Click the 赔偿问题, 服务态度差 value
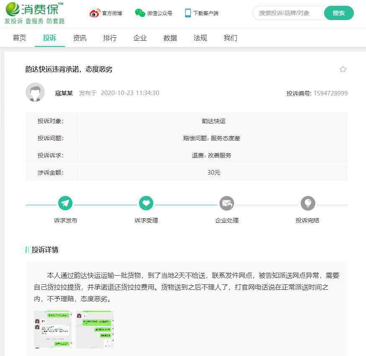The image size is (366, 356). click(x=211, y=138)
